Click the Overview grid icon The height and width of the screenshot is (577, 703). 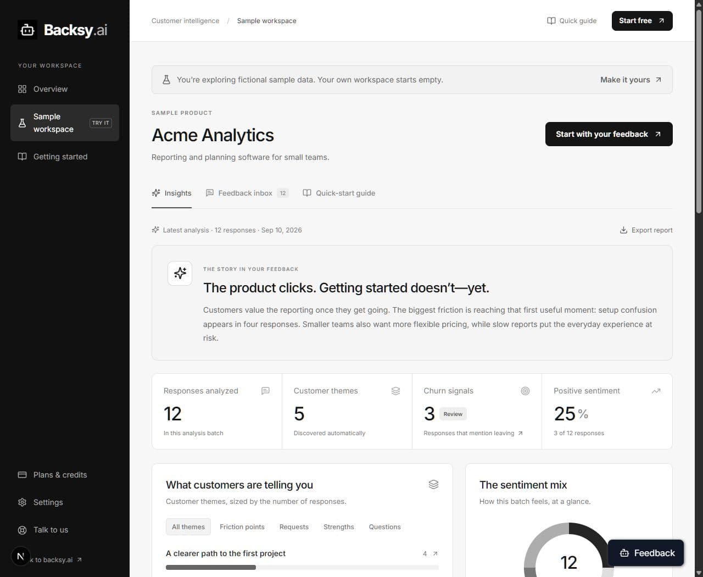click(22, 89)
